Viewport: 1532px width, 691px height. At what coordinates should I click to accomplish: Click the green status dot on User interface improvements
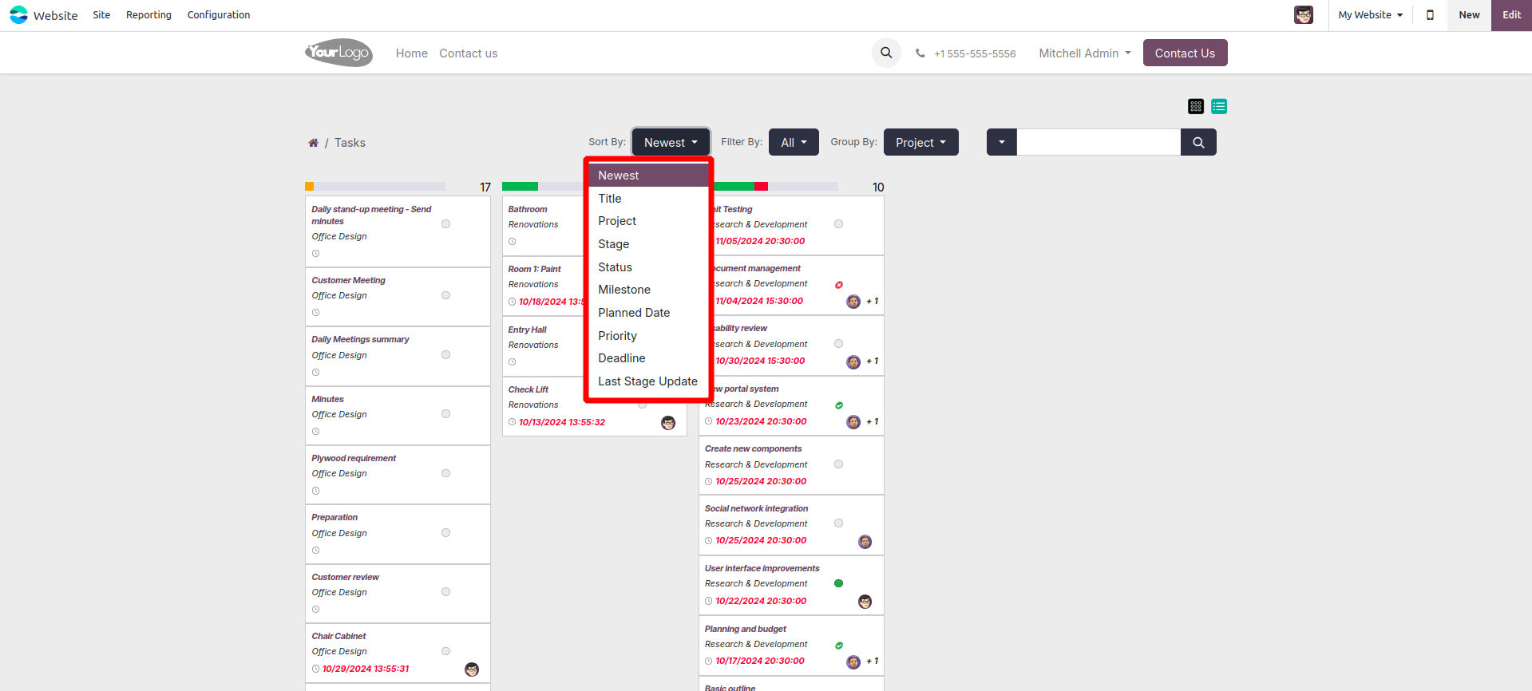click(x=838, y=583)
